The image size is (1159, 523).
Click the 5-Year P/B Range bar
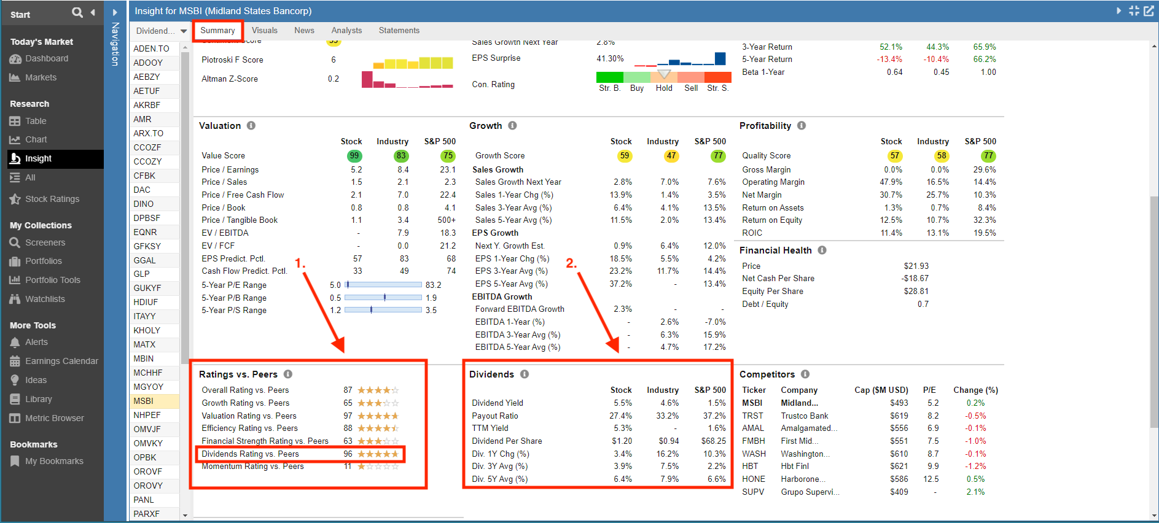pyautogui.click(x=383, y=297)
